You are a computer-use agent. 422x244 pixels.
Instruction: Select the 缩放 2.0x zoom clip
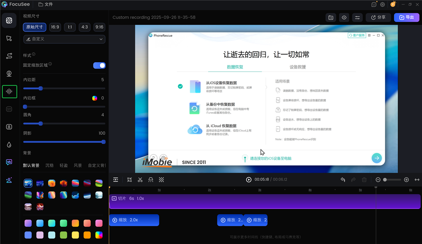(134, 220)
